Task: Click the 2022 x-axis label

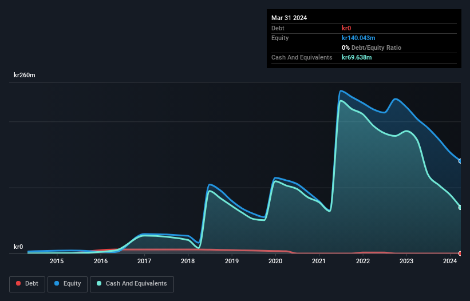Action: pos(363,261)
